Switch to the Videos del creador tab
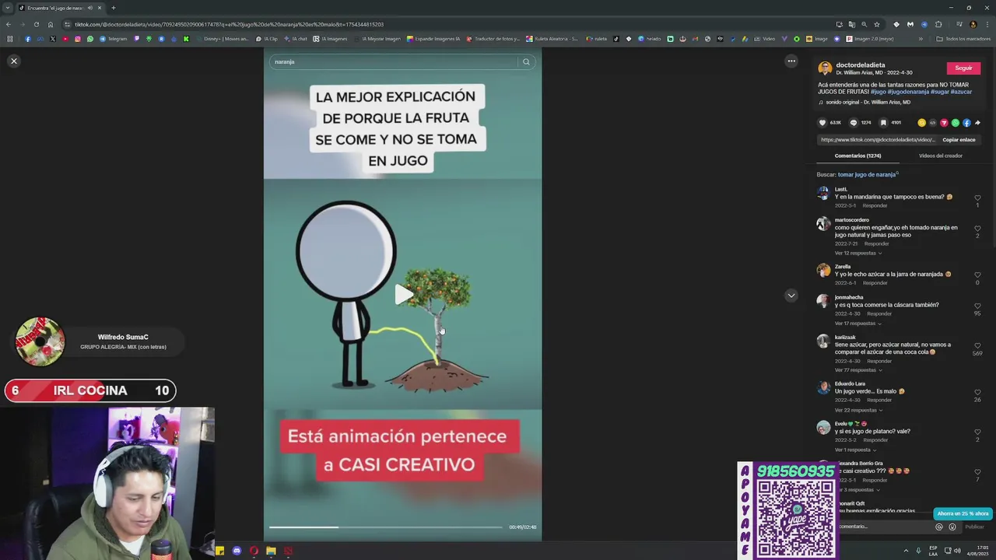Screen dimensions: 996x560 point(940,156)
